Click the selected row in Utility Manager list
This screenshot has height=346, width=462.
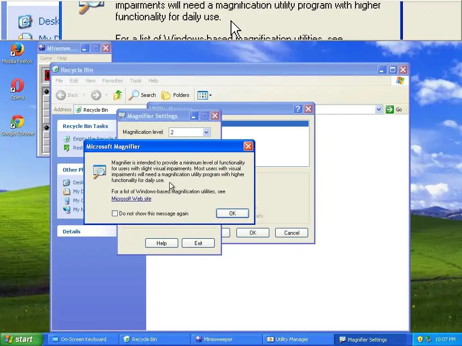pyautogui.click(x=264, y=123)
